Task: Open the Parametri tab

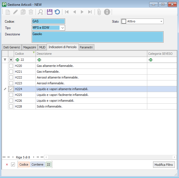Action: point(87,47)
